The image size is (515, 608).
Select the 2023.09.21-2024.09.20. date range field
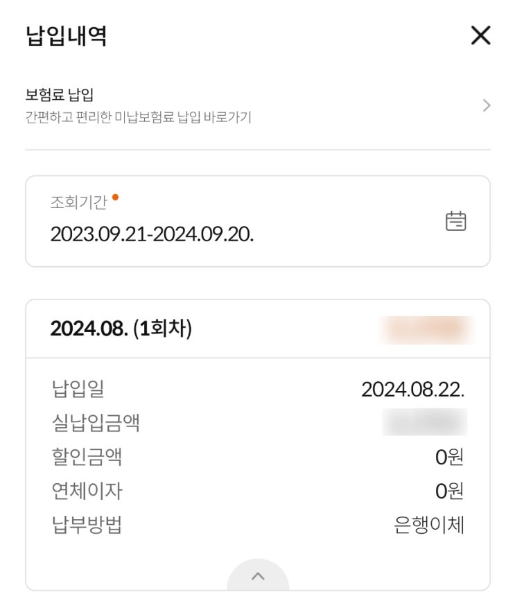pos(152,234)
